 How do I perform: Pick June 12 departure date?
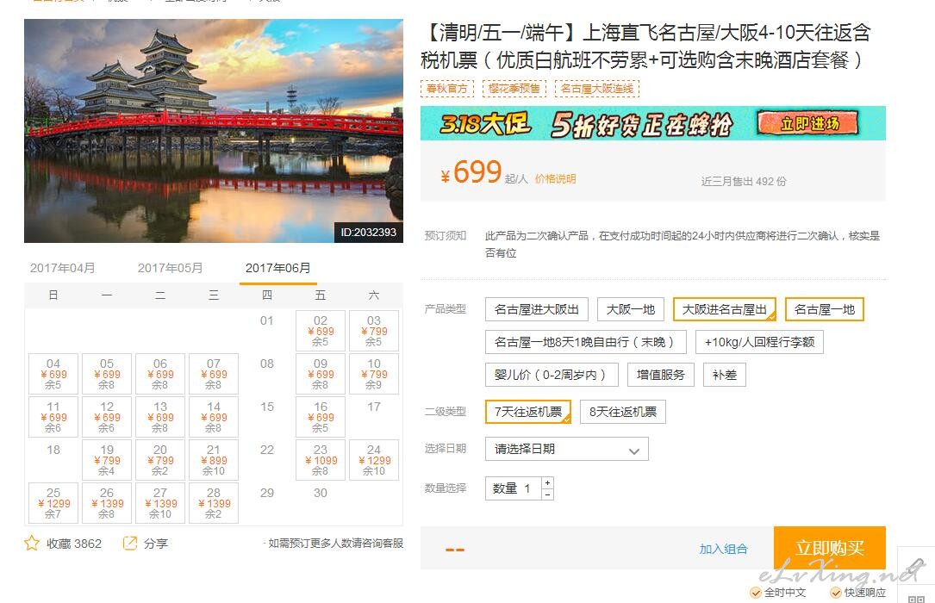107,416
